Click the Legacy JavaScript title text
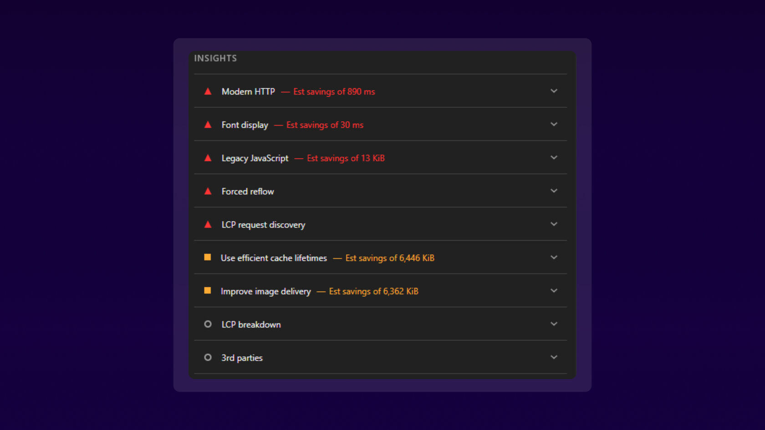 (x=255, y=158)
